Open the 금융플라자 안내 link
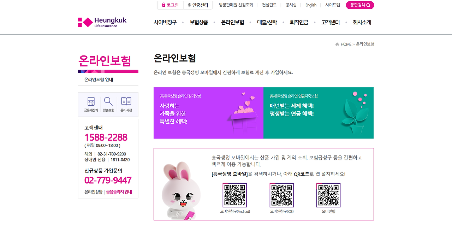452x230 pixels. coord(119,192)
